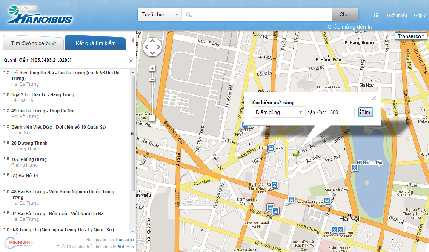Image resolution: width=429 pixels, height=252 pixels.
Task: Open result 48 Hai Bà Trưng - Viện Kiểm Nghiệm
Action: pyautogui.click(x=63, y=194)
